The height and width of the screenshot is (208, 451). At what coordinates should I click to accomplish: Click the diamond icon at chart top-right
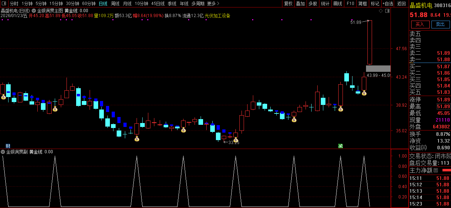pyautogui.click(x=381, y=11)
